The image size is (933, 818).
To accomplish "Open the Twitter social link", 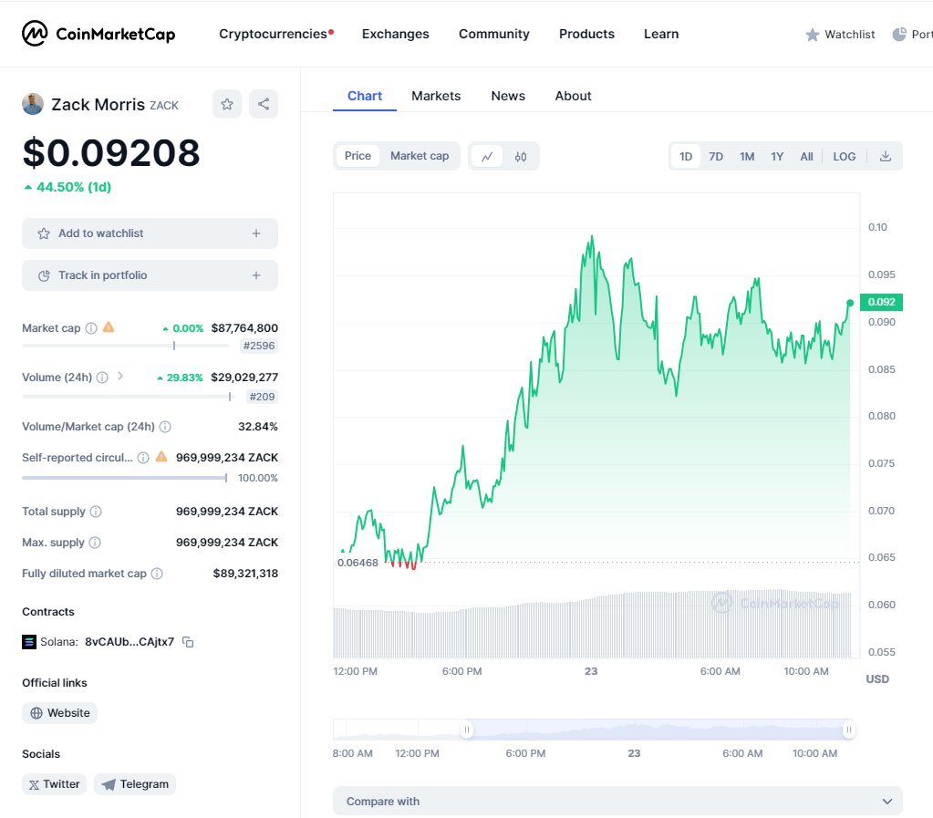I will tap(54, 784).
